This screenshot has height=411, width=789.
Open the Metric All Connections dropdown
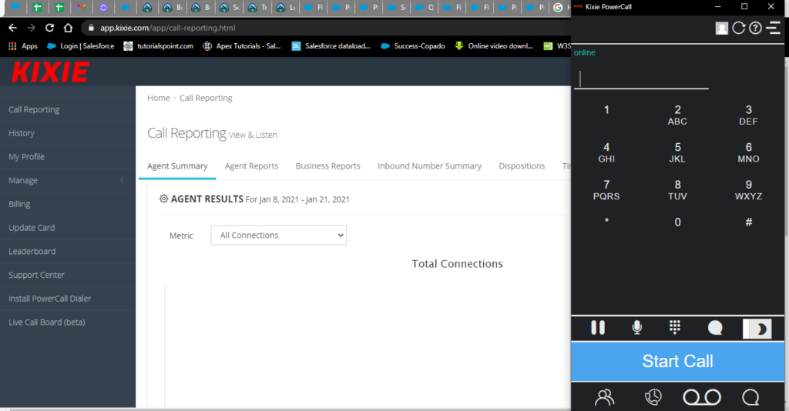(278, 236)
